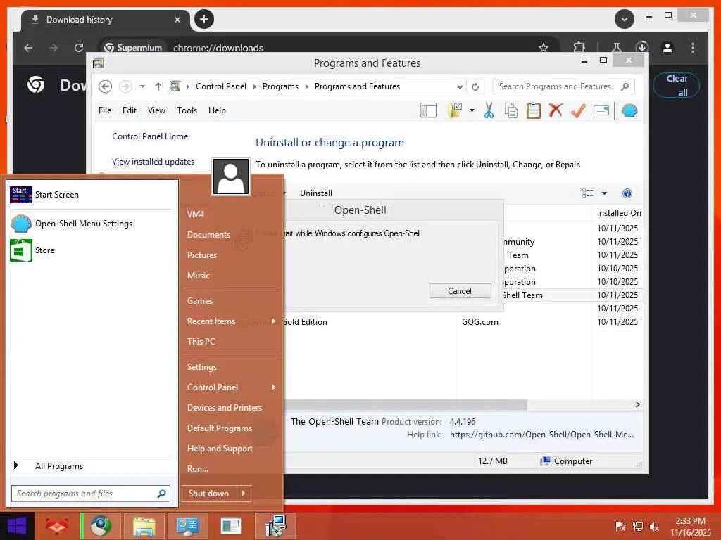Expand the address bar history dropdown

[x=460, y=86]
